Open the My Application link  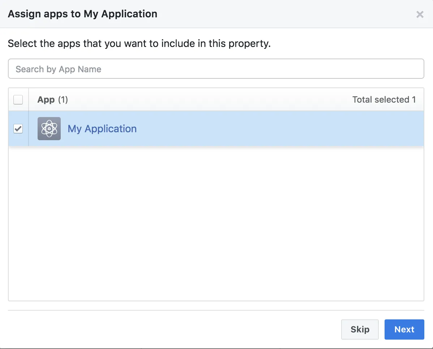coord(102,129)
